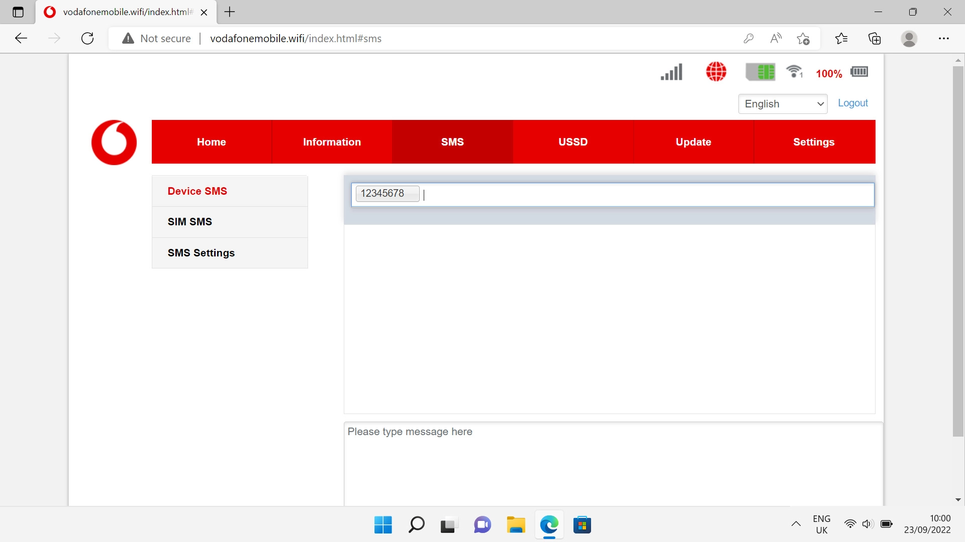Image resolution: width=965 pixels, height=542 pixels.
Task: Click the red globe network icon
Action: click(716, 72)
